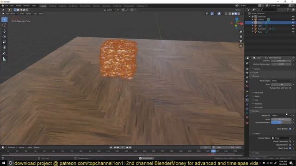Open the Output properties tab
The width and height of the screenshot is (296, 166).
click(247, 73)
